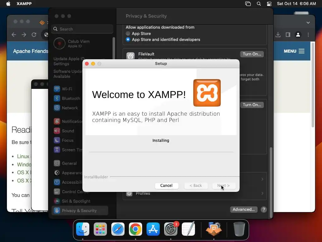The height and width of the screenshot is (242, 322).
Task: Open the XAMPP installer icon in Dock
Action: [214, 229]
